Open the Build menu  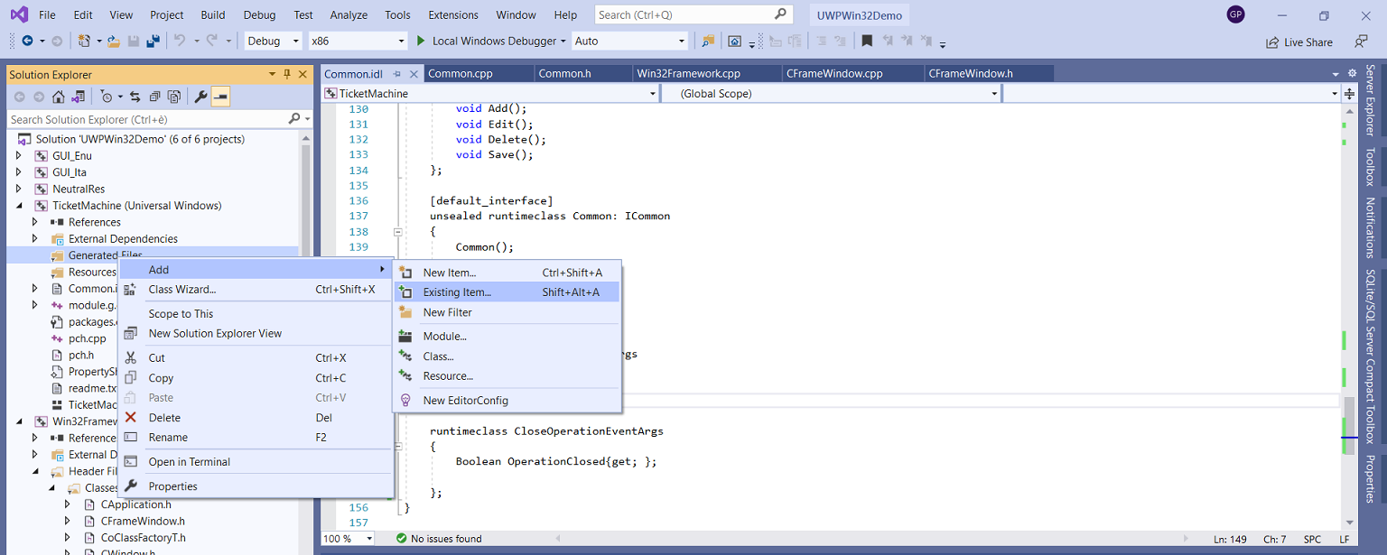(x=213, y=15)
